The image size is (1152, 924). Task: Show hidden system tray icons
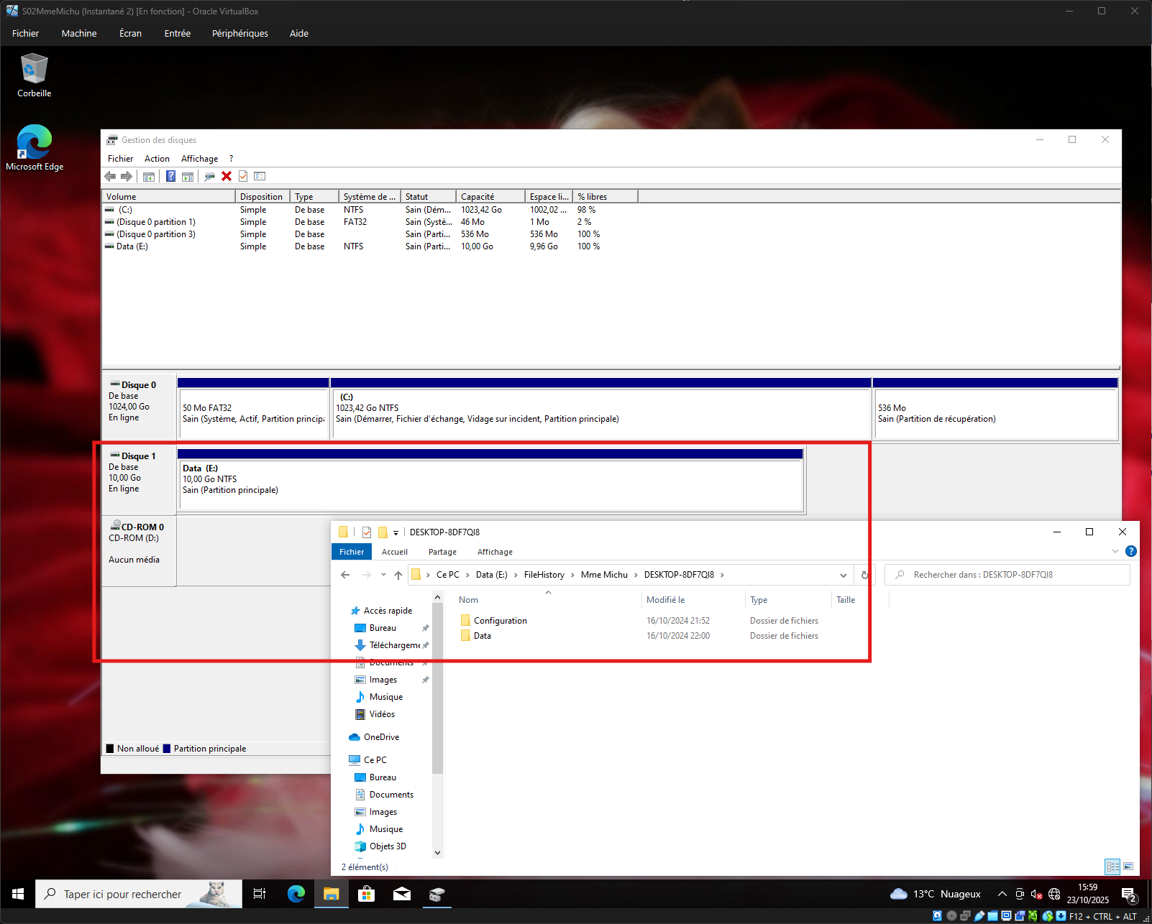pos(1002,894)
